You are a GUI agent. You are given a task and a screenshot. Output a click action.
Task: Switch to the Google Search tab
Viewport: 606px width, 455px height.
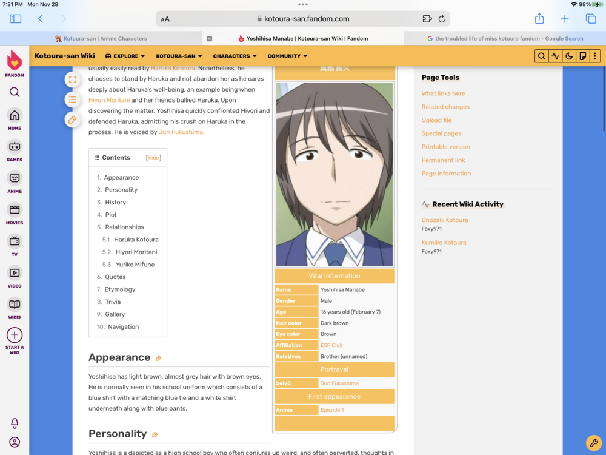505,38
